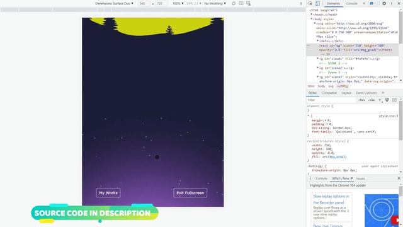
Task: Select the SCENE 2 comment line
Action: [333, 63]
